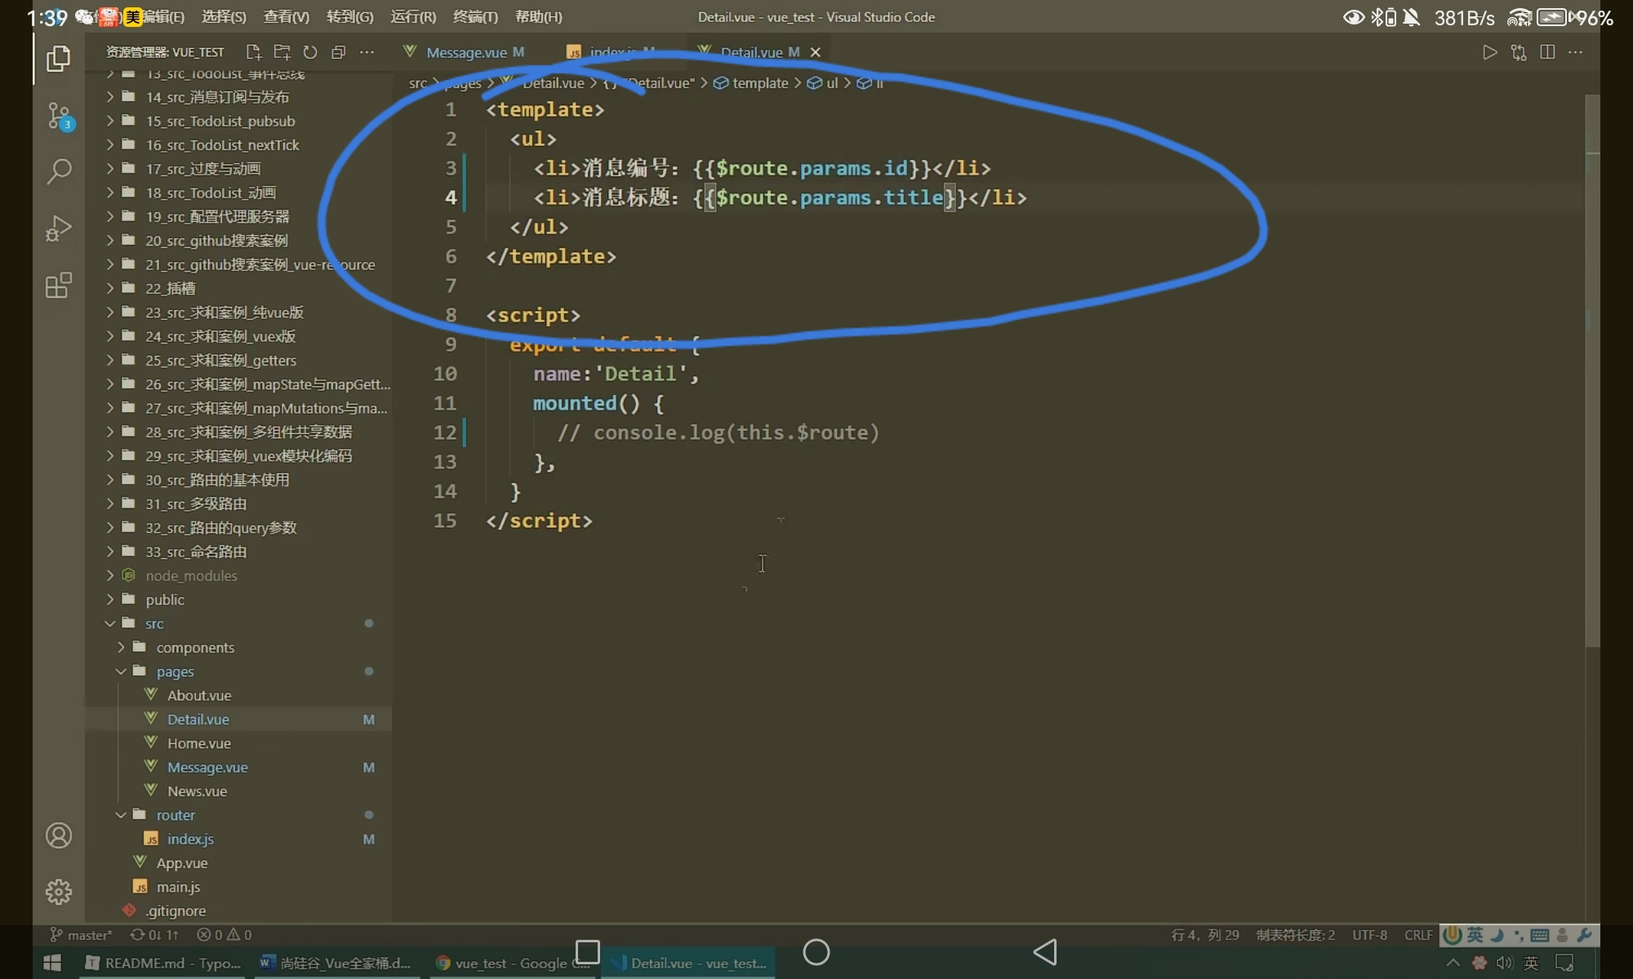Image resolution: width=1633 pixels, height=979 pixels.
Task: Open the Extensions view
Action: [x=59, y=286]
